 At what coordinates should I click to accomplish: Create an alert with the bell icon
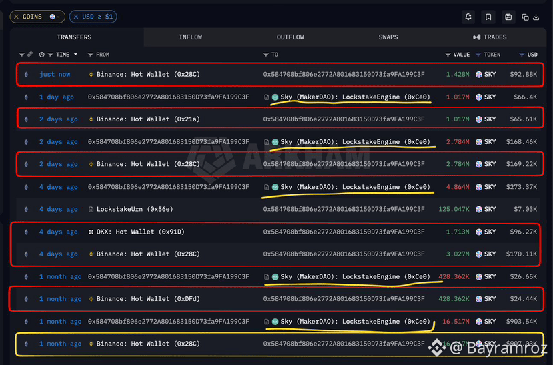[x=468, y=17]
